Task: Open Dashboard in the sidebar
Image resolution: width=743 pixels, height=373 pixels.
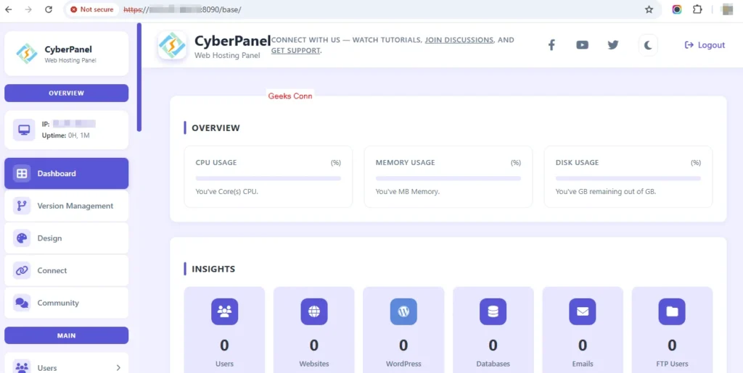Action: pyautogui.click(x=66, y=174)
